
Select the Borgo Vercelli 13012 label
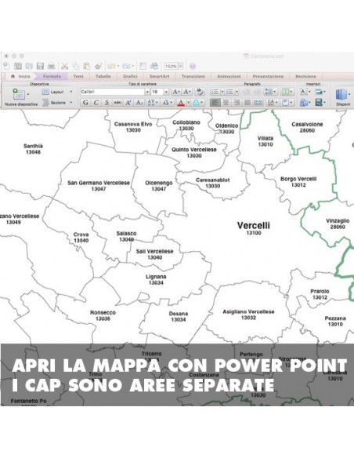pyautogui.click(x=298, y=182)
